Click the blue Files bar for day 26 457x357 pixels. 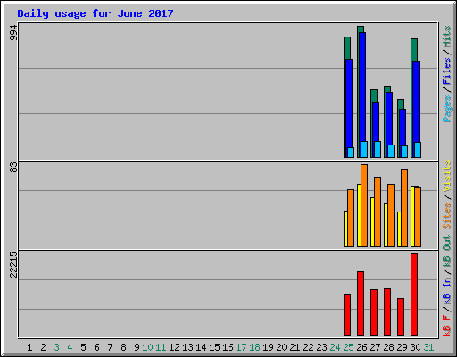(x=362, y=87)
